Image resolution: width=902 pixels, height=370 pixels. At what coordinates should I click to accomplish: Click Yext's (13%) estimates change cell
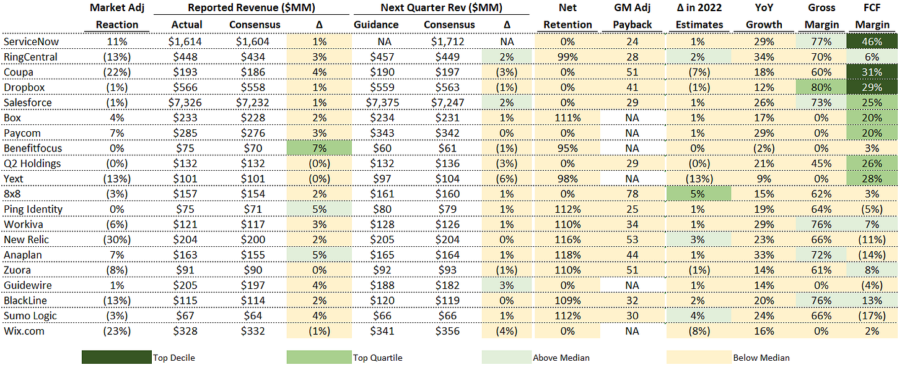(x=699, y=179)
